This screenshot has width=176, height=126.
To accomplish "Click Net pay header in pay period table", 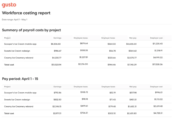I will pyautogui.click(x=133, y=87).
